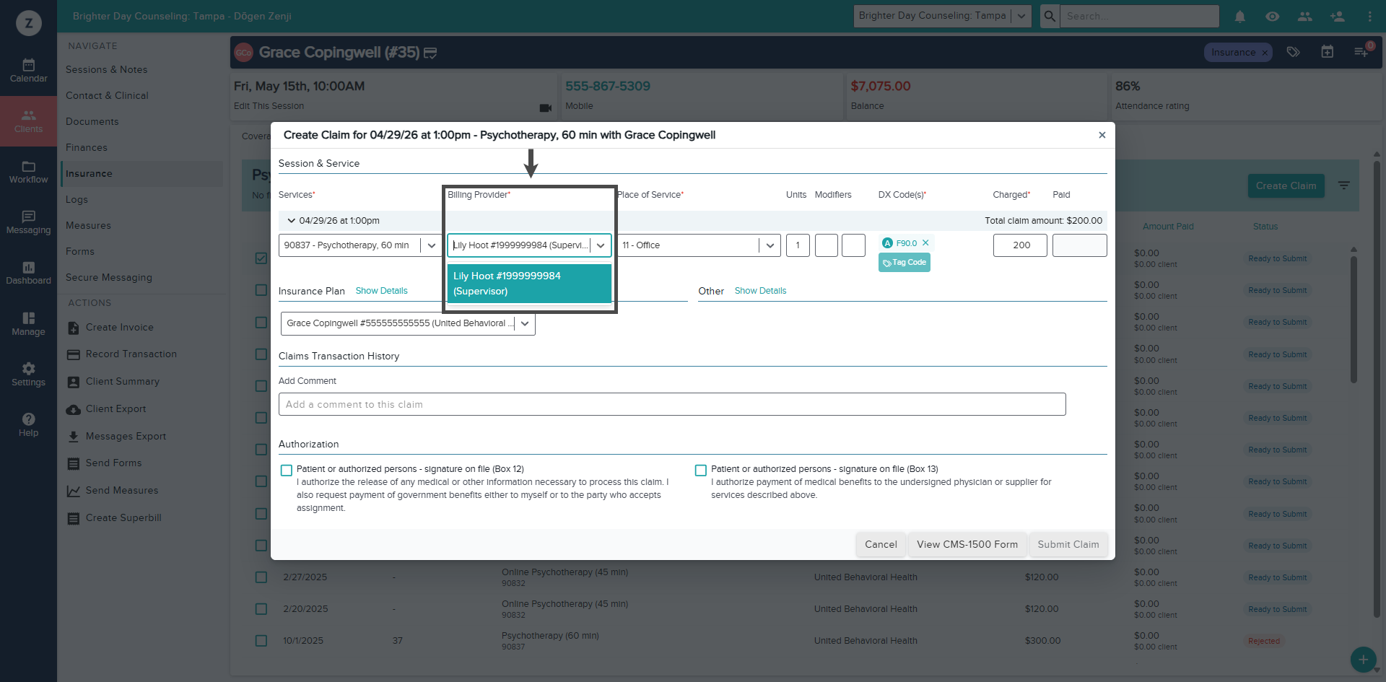Open the Grace Copingwell insurance plan dropdown
This screenshot has height=682, width=1386.
point(408,323)
